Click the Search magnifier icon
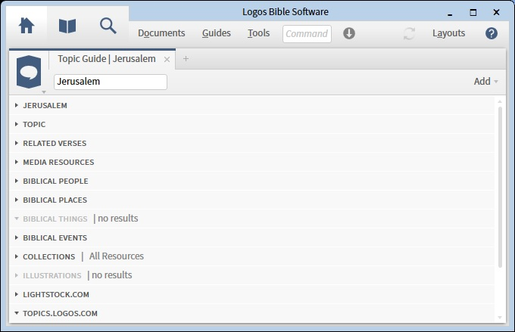Screen dimensions: 515x332 pos(108,26)
